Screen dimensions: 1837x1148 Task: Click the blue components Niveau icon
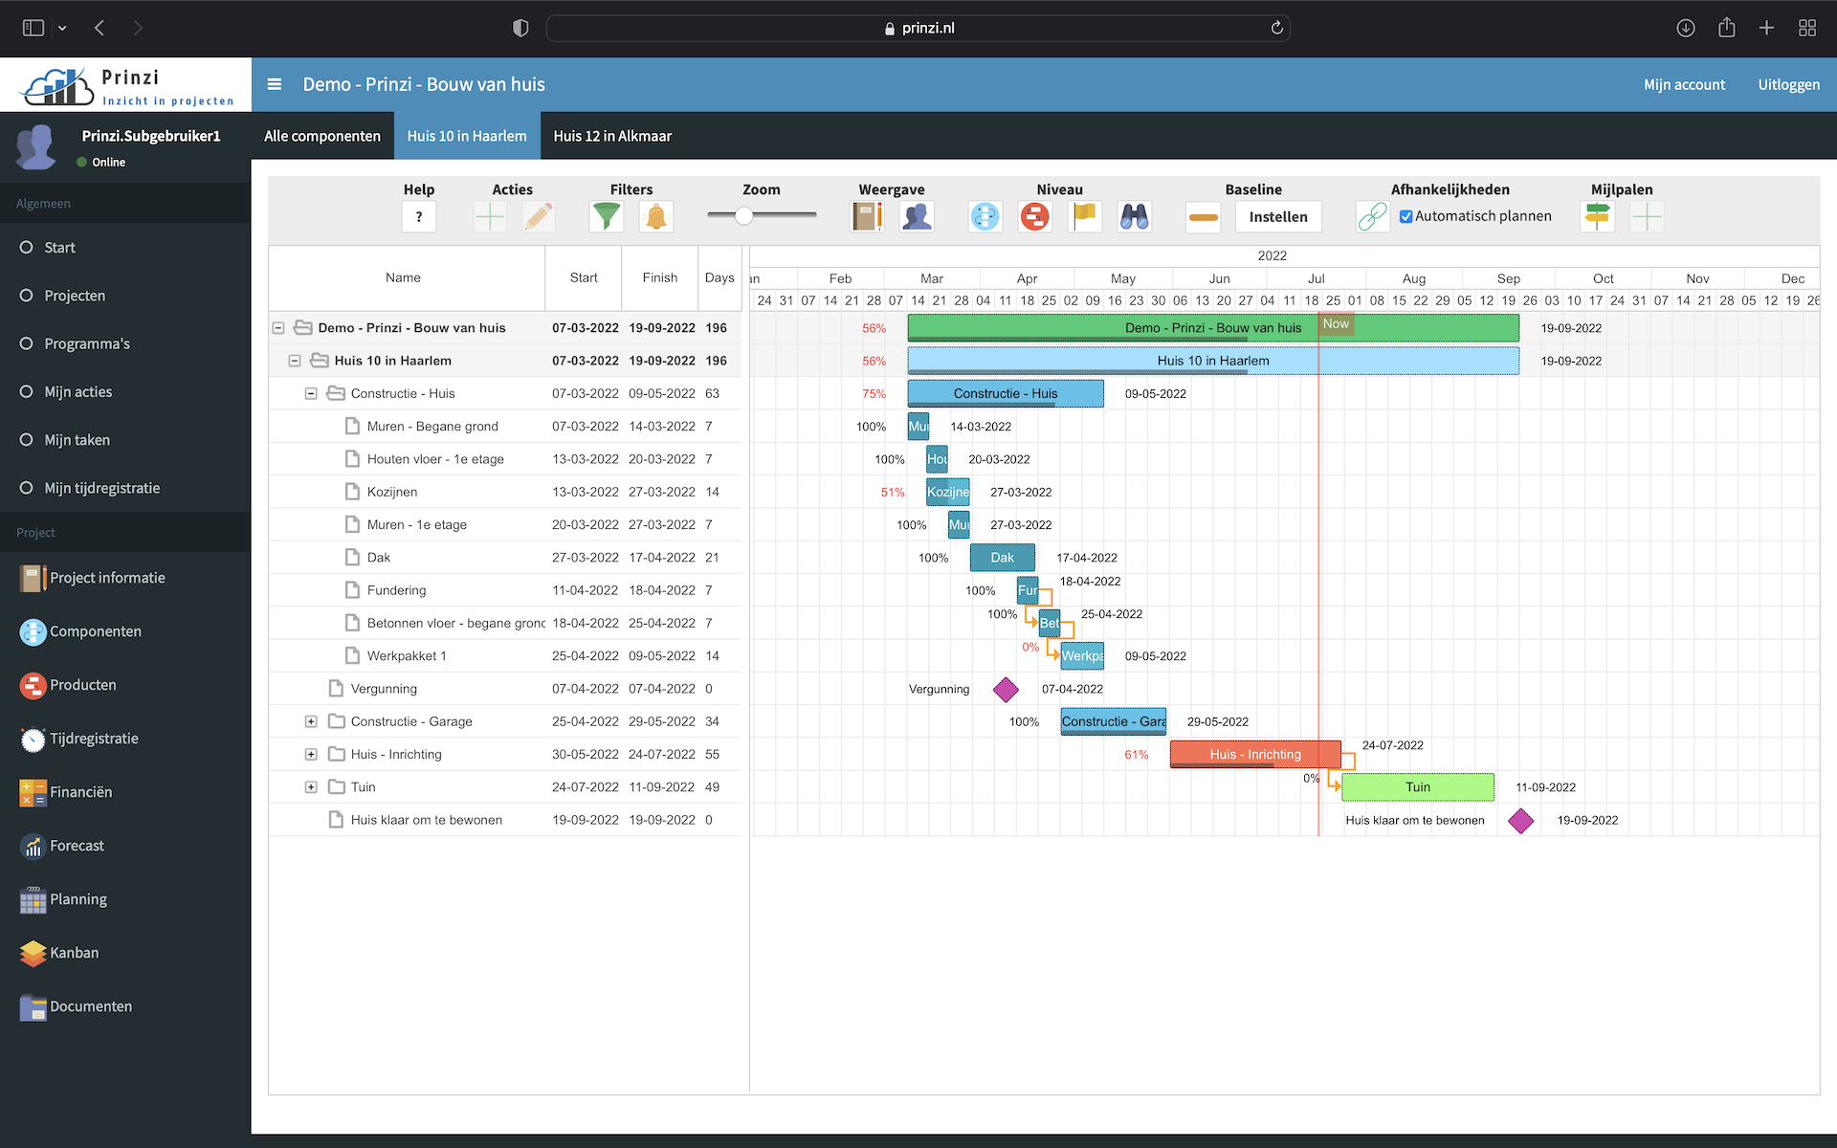point(985,217)
